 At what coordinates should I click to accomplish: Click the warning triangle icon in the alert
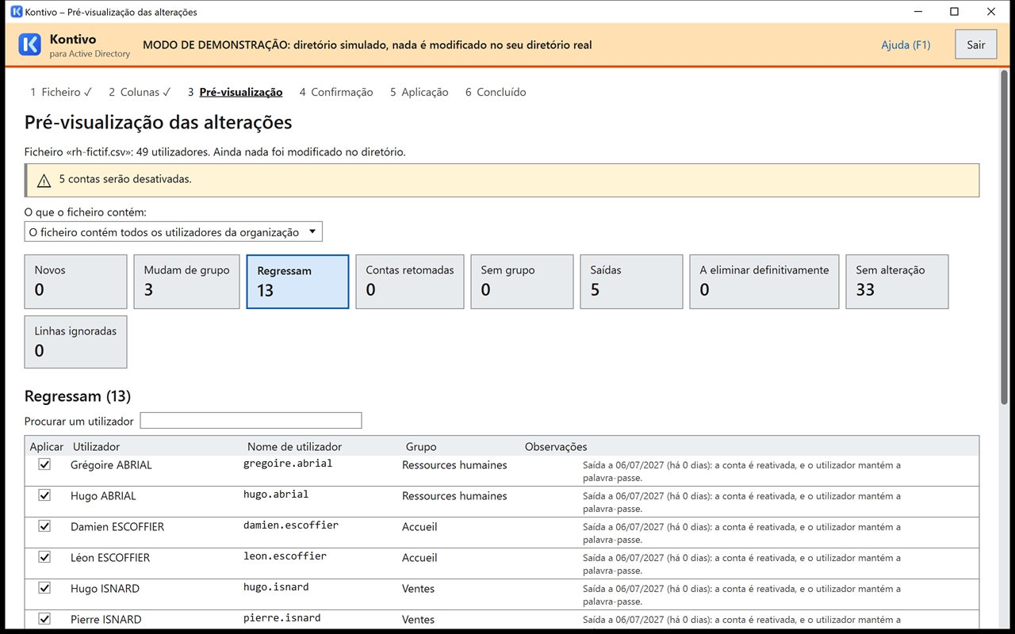(44, 181)
